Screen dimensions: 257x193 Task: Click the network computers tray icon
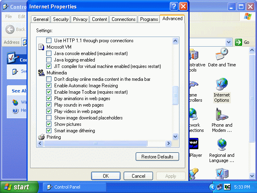point(220,187)
